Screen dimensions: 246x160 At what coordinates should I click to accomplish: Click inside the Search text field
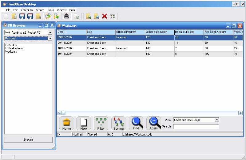(196, 126)
